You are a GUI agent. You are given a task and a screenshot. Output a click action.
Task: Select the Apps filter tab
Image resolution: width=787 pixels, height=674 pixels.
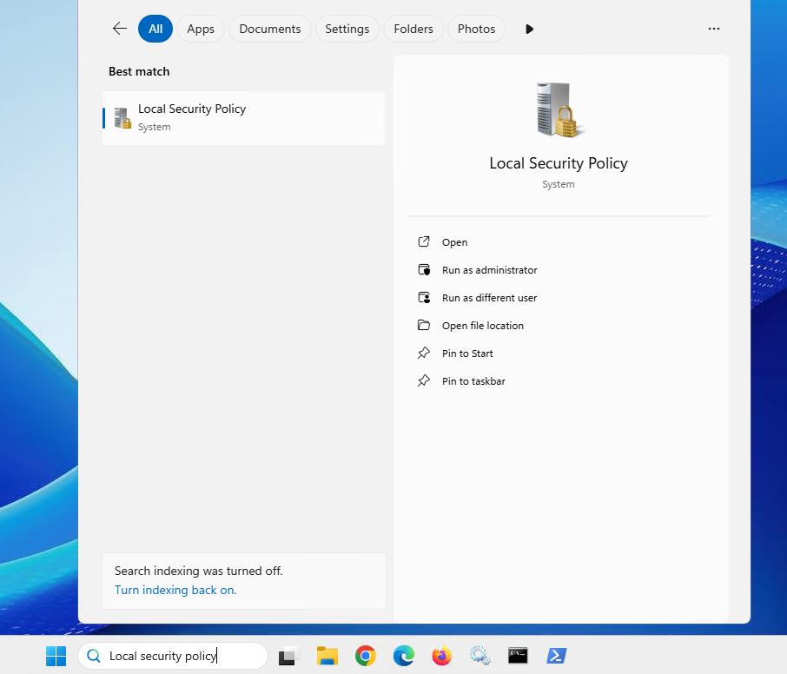click(201, 29)
